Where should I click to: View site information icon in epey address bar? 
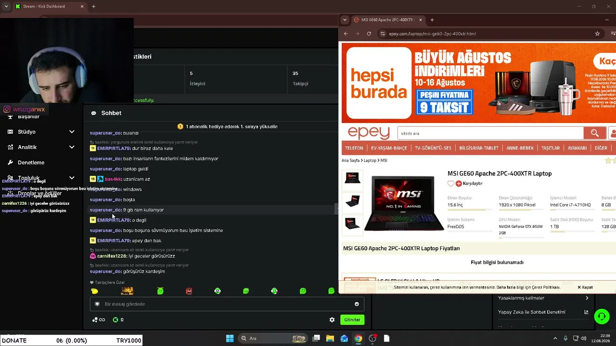[x=383, y=34]
